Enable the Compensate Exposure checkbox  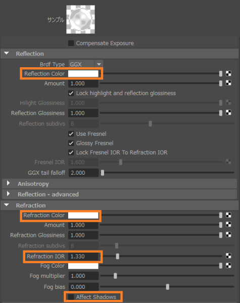71,43
